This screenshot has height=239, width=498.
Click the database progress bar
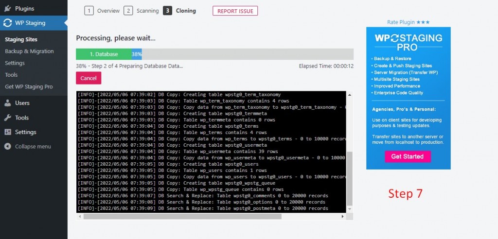[214, 54]
